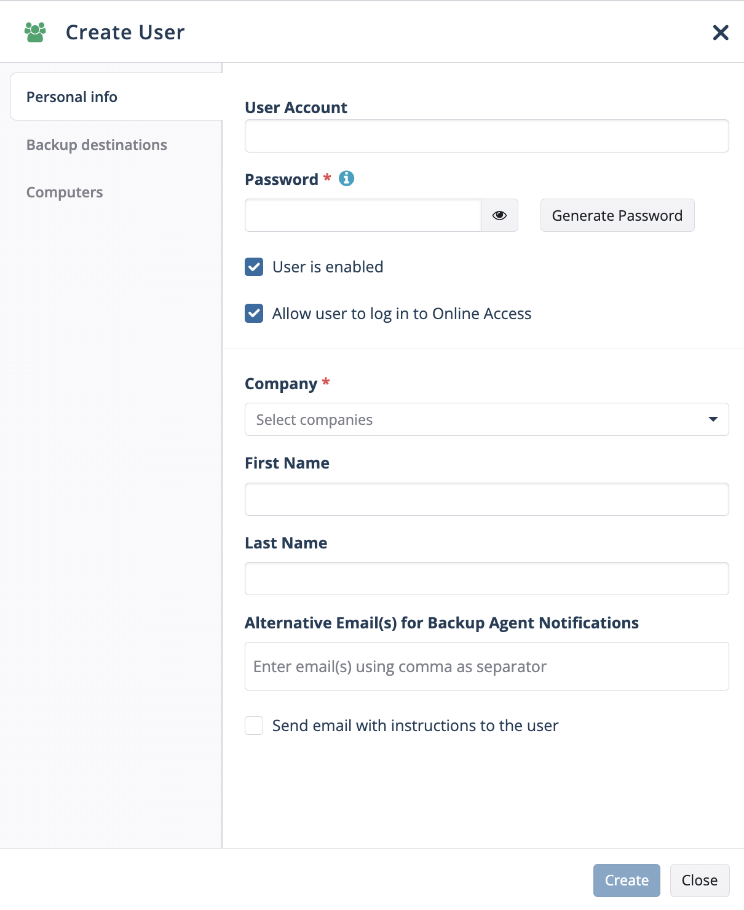Viewport: 744px width, 910px height.
Task: Click the green users icon in header
Action: (x=35, y=32)
